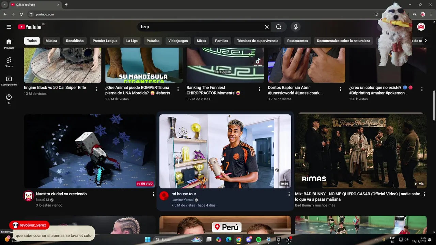Open the Doritos Raptor sin Abrir title
The width and height of the screenshot is (436, 245).
coord(295,90)
